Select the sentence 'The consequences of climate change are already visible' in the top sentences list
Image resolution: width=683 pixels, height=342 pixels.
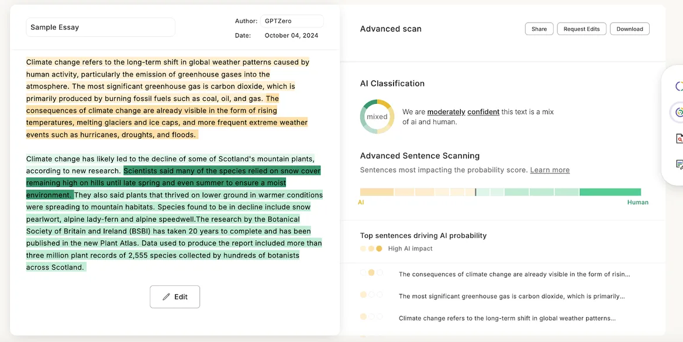[x=515, y=274]
